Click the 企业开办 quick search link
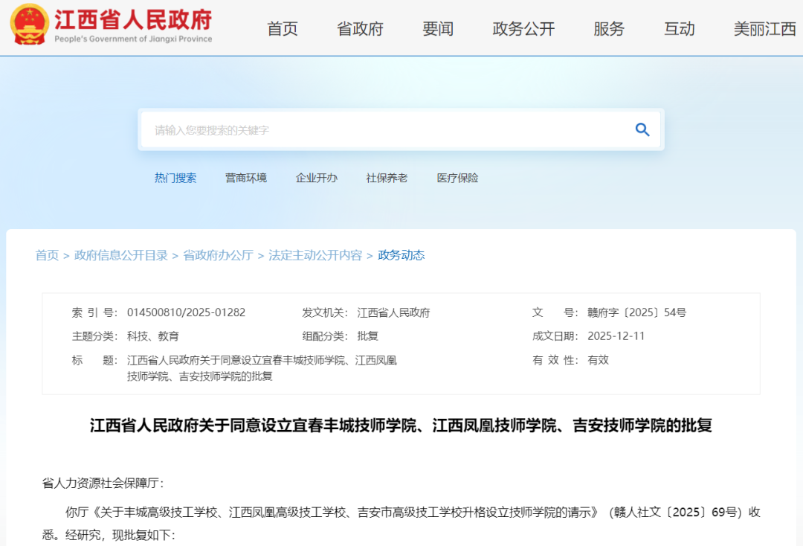 pos(316,178)
